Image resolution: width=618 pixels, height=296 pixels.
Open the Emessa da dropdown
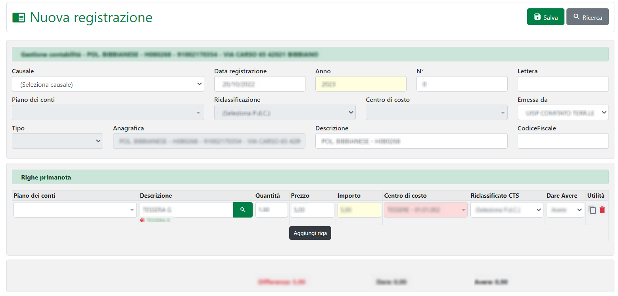point(562,113)
